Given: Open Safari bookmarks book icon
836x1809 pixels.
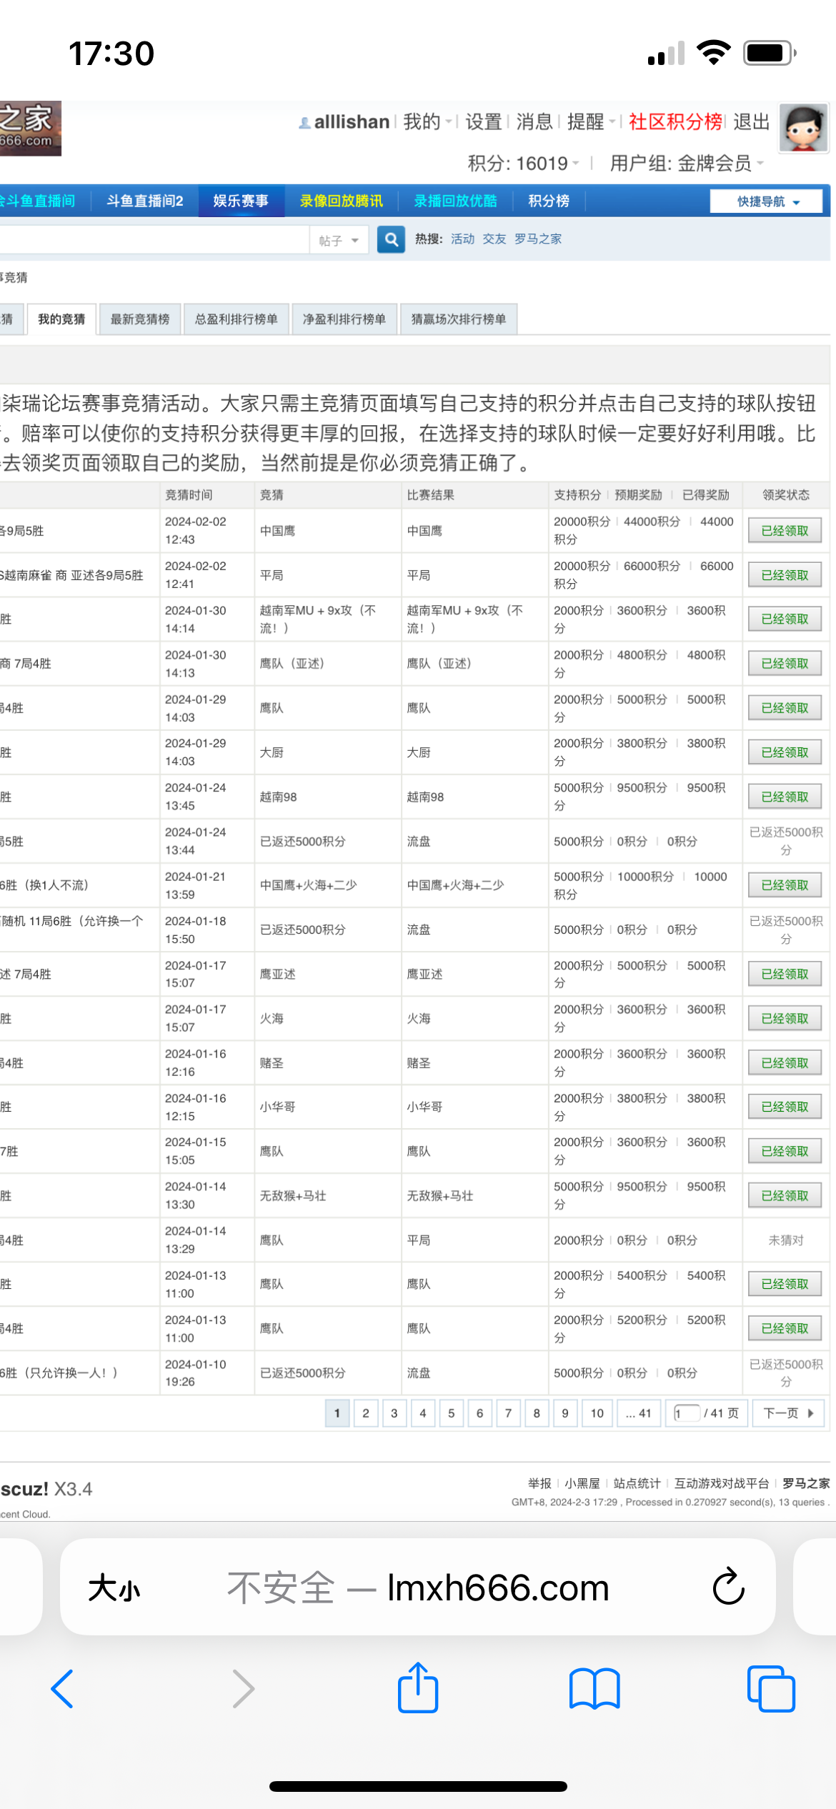Looking at the screenshot, I should click(x=594, y=1689).
